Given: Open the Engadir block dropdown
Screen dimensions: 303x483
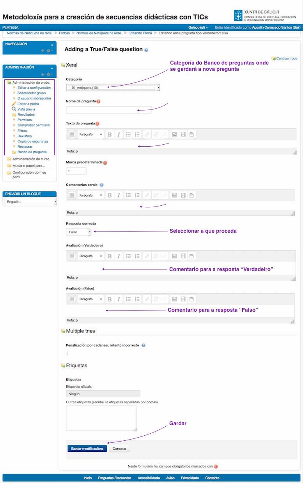Looking at the screenshot, I should pos(30,202).
